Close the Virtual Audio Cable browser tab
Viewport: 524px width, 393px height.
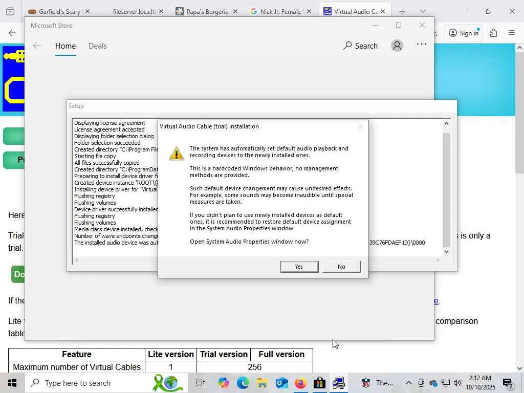383,11
